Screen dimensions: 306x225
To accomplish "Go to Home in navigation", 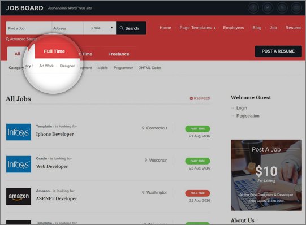I will 165,28.
